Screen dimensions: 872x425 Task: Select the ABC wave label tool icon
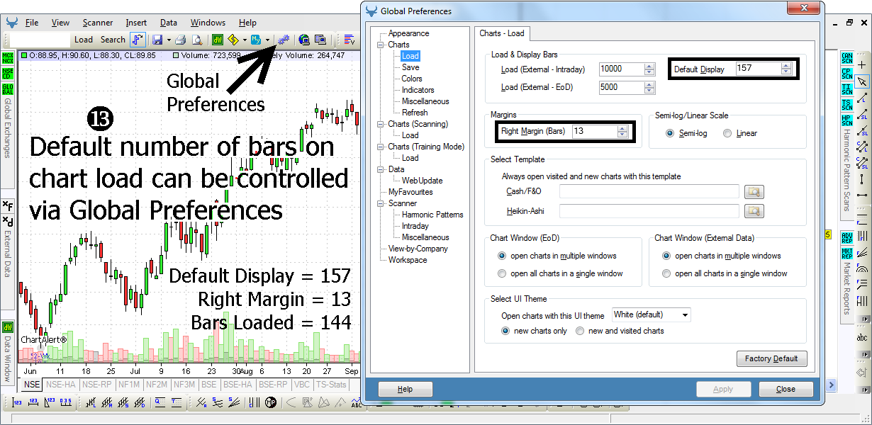[x=356, y=402]
